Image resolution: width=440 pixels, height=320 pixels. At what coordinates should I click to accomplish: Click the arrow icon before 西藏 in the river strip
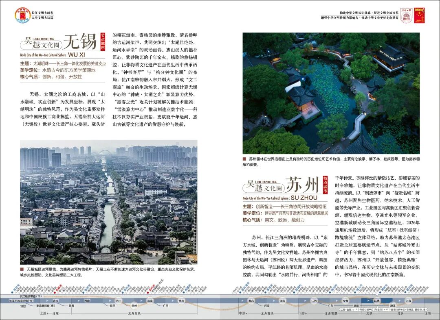click(79, 300)
